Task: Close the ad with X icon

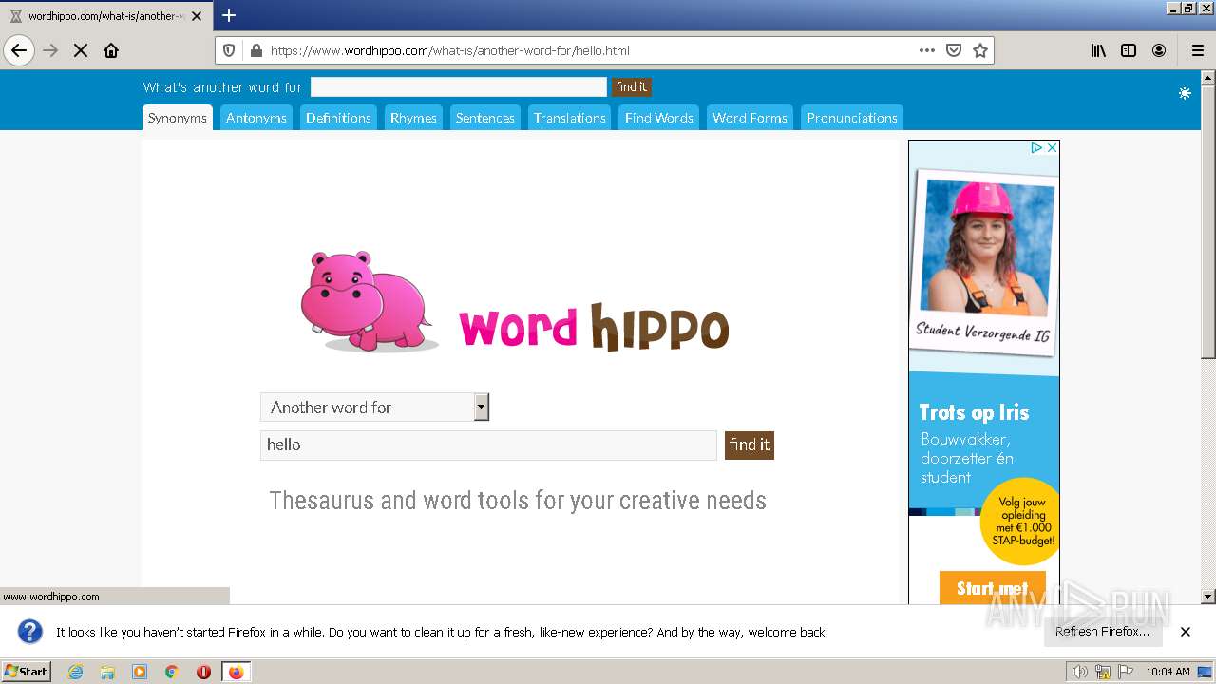Action: pyautogui.click(x=1052, y=148)
